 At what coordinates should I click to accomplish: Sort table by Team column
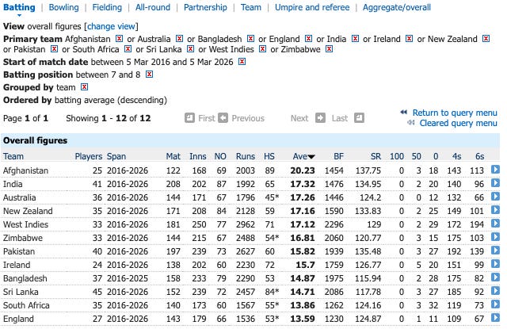point(13,156)
